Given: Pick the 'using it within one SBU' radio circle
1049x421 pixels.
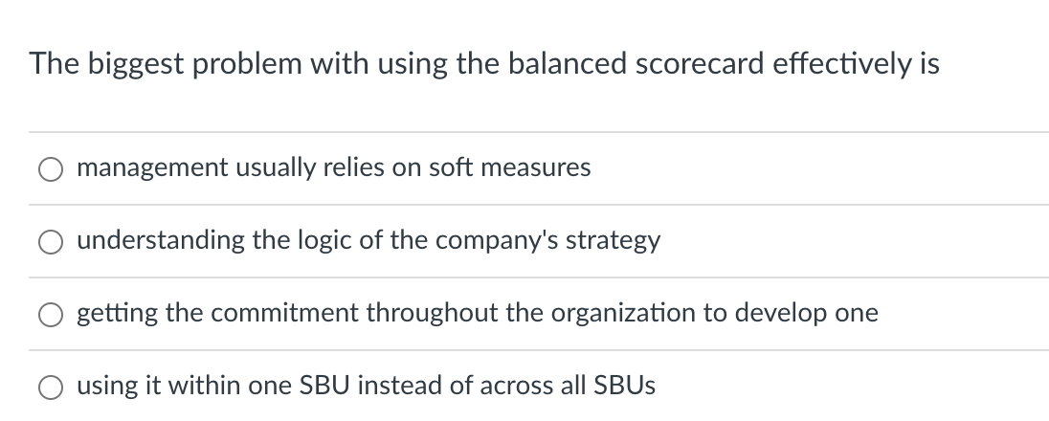Looking at the screenshot, I should (51, 388).
